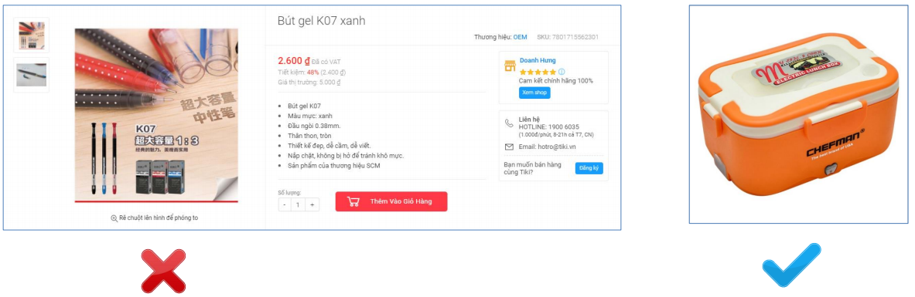Image resolution: width=915 pixels, height=297 pixels.
Task: Click the info icon beside star rating
Action: click(x=562, y=72)
